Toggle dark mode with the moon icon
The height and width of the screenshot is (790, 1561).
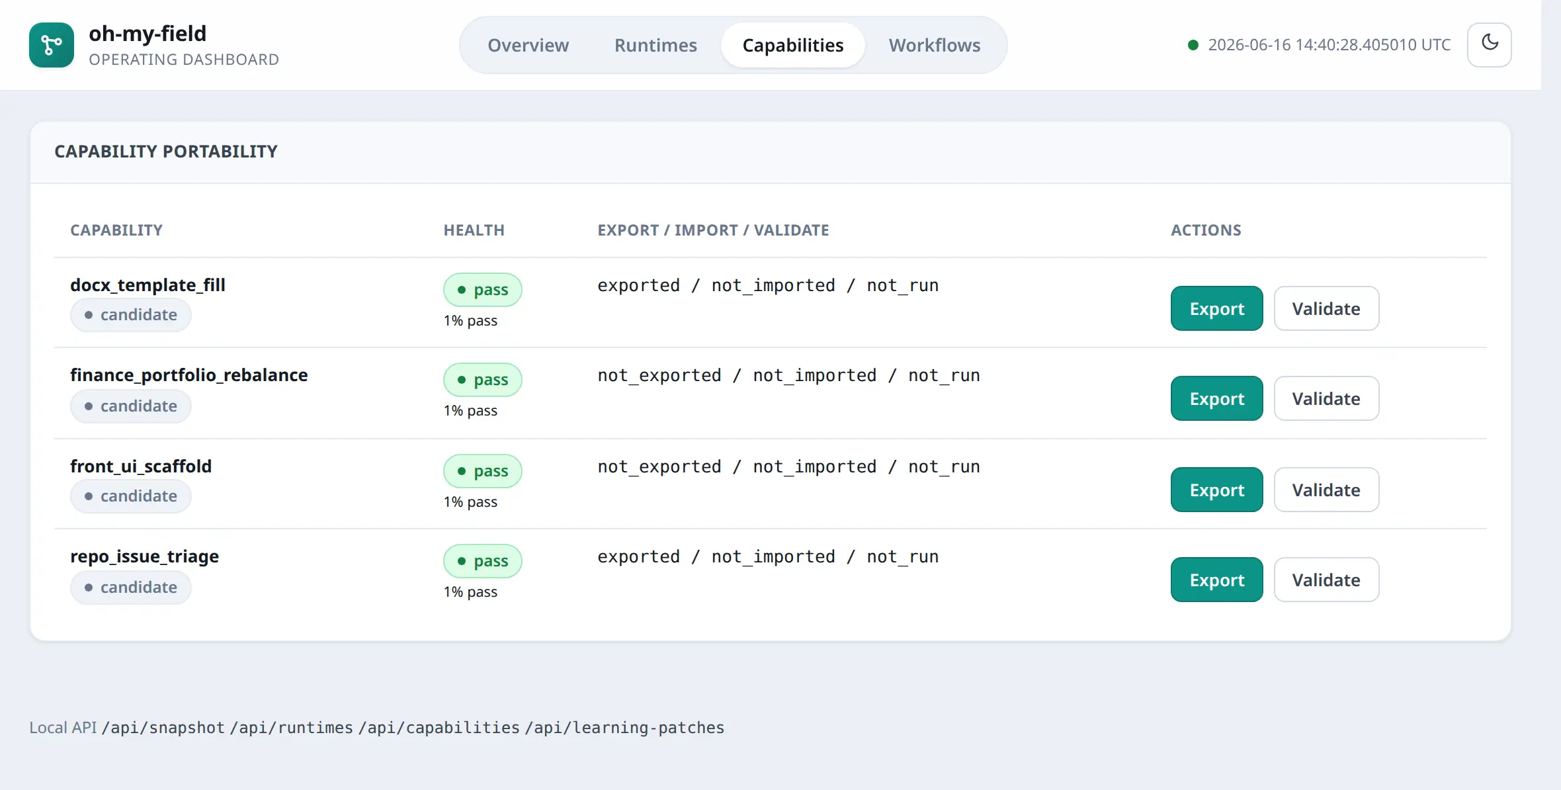coord(1490,45)
